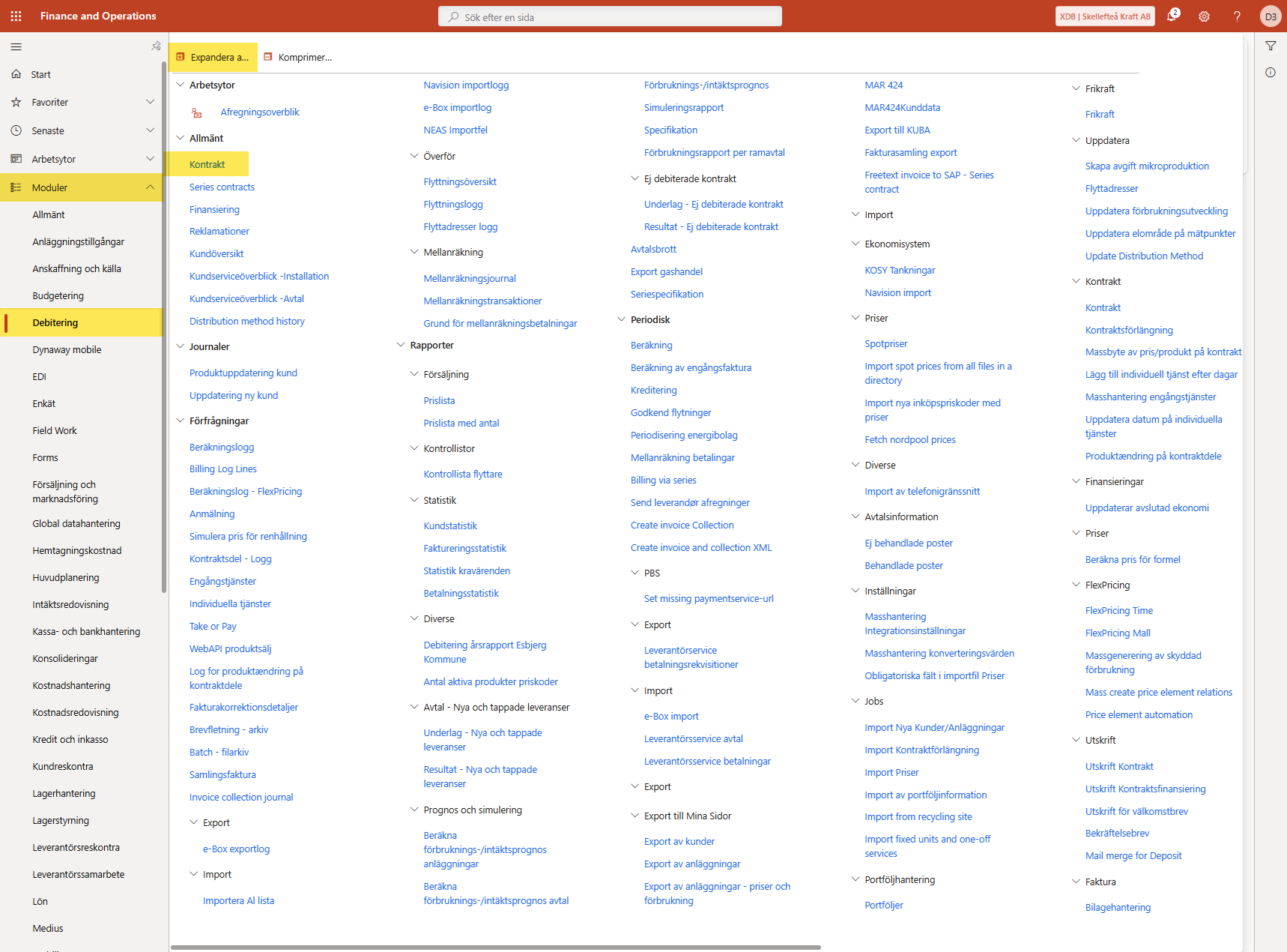Pin the navigation pane open
The image size is (1287, 952).
pyautogui.click(x=156, y=46)
